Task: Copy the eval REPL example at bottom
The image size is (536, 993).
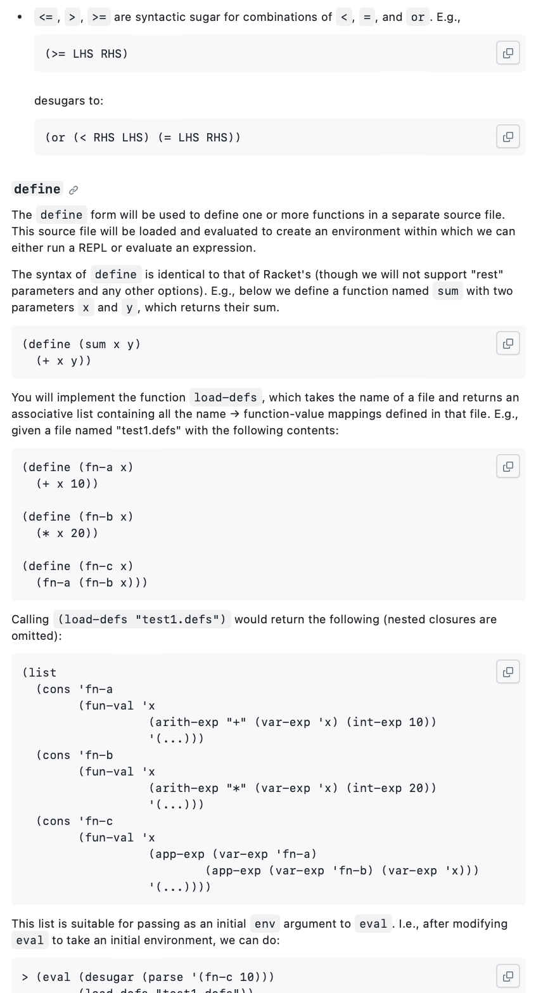Action: 508,976
